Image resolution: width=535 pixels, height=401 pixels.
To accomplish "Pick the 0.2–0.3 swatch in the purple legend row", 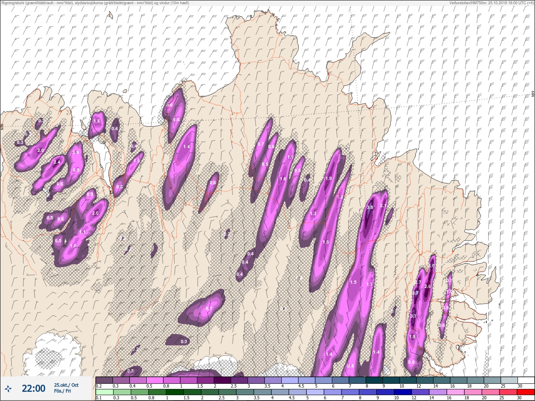I will coord(104,380).
